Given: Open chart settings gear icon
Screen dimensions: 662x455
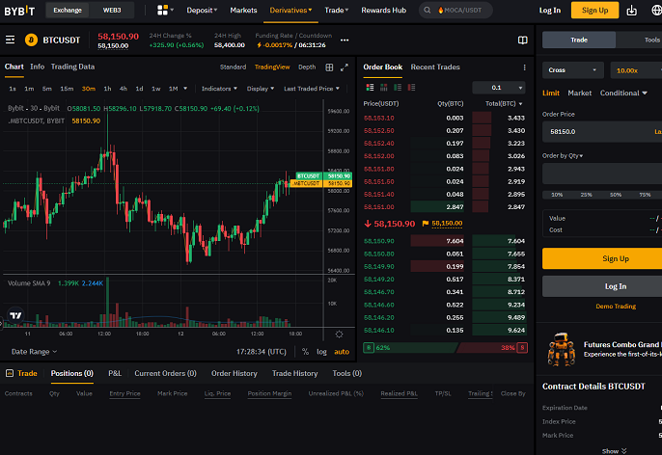Looking at the screenshot, I should (339, 335).
